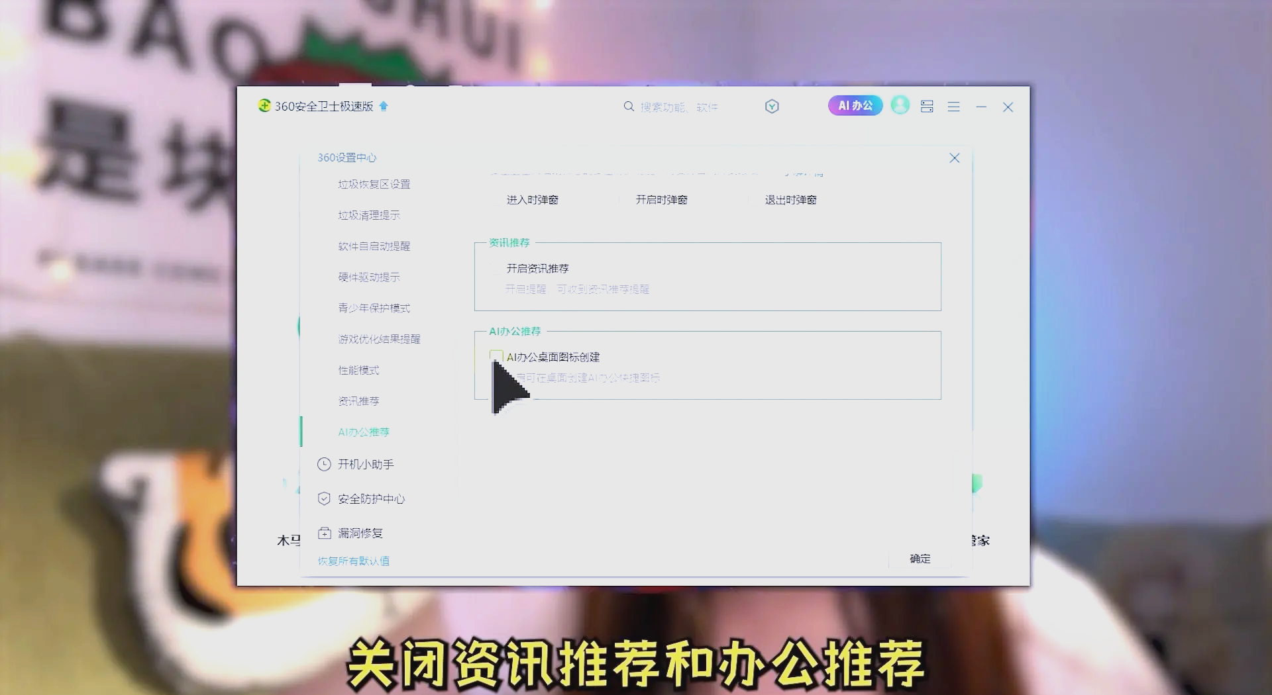Click the AI办公推荐 group heading

[x=515, y=331]
